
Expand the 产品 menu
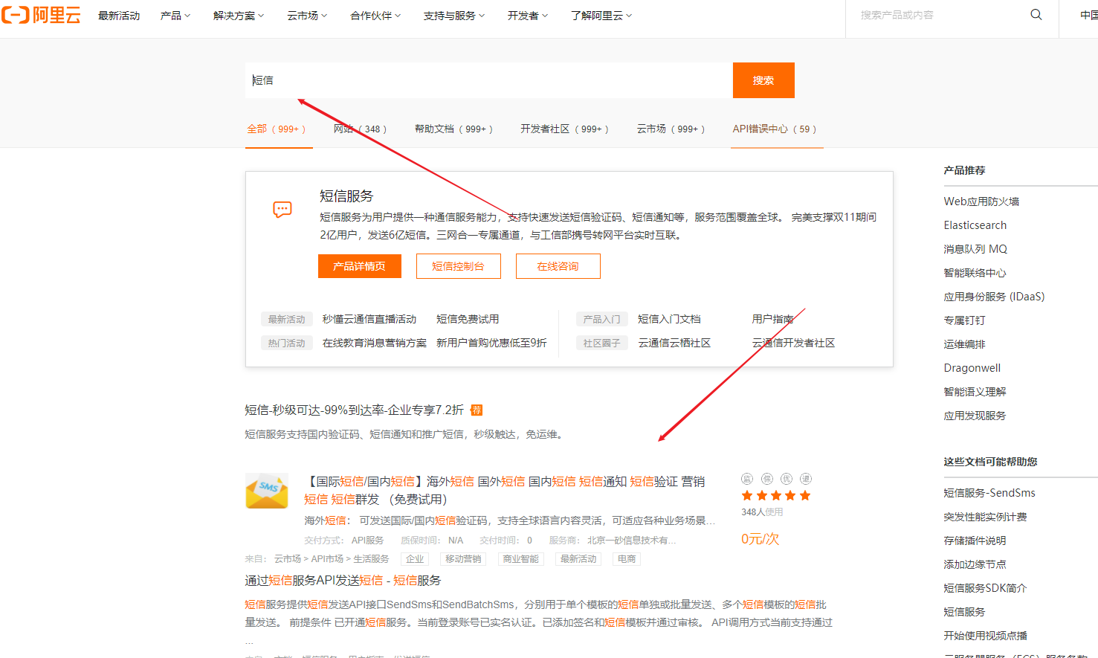tap(175, 16)
